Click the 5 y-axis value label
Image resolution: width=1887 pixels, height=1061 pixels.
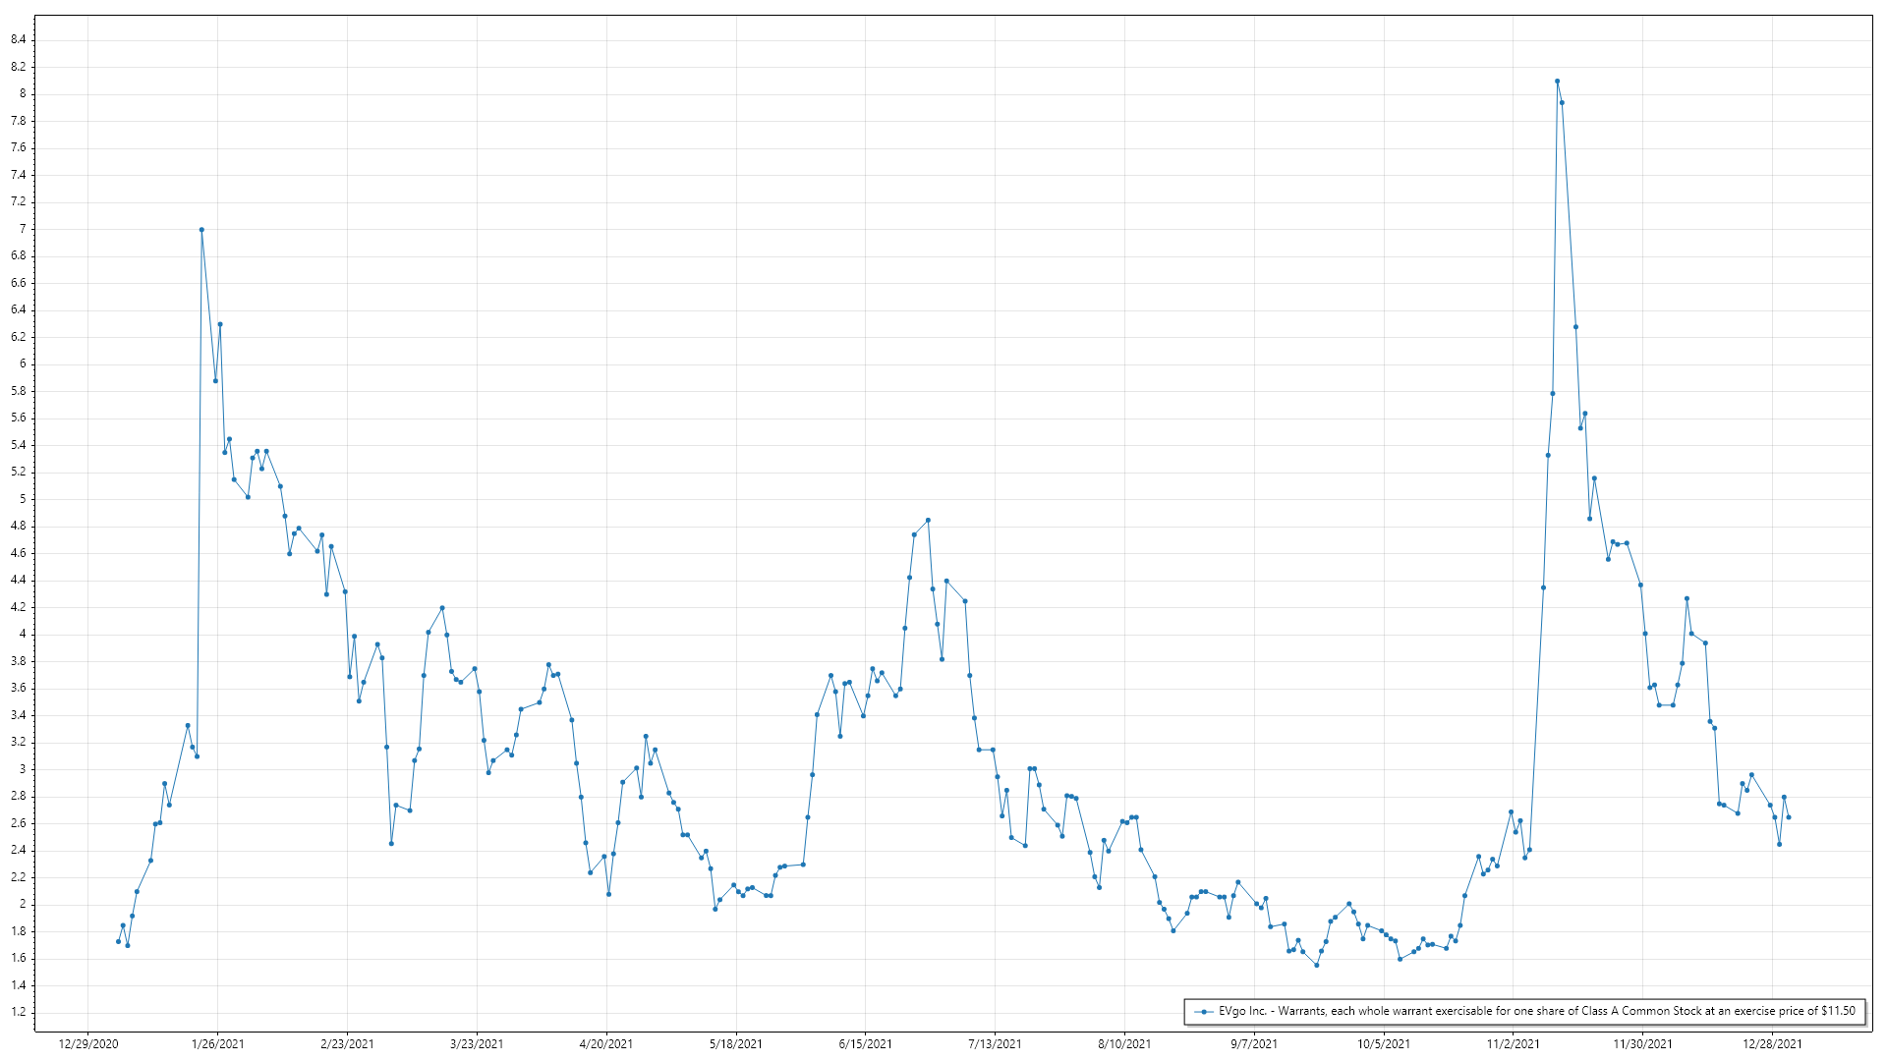pos(23,499)
